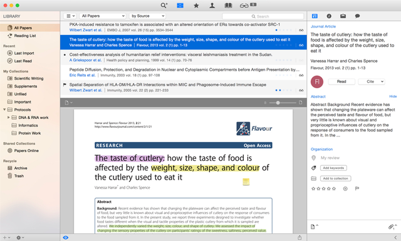Select the Peptide Diffusion paper
The height and width of the screenshot is (241, 401).
pos(183,73)
